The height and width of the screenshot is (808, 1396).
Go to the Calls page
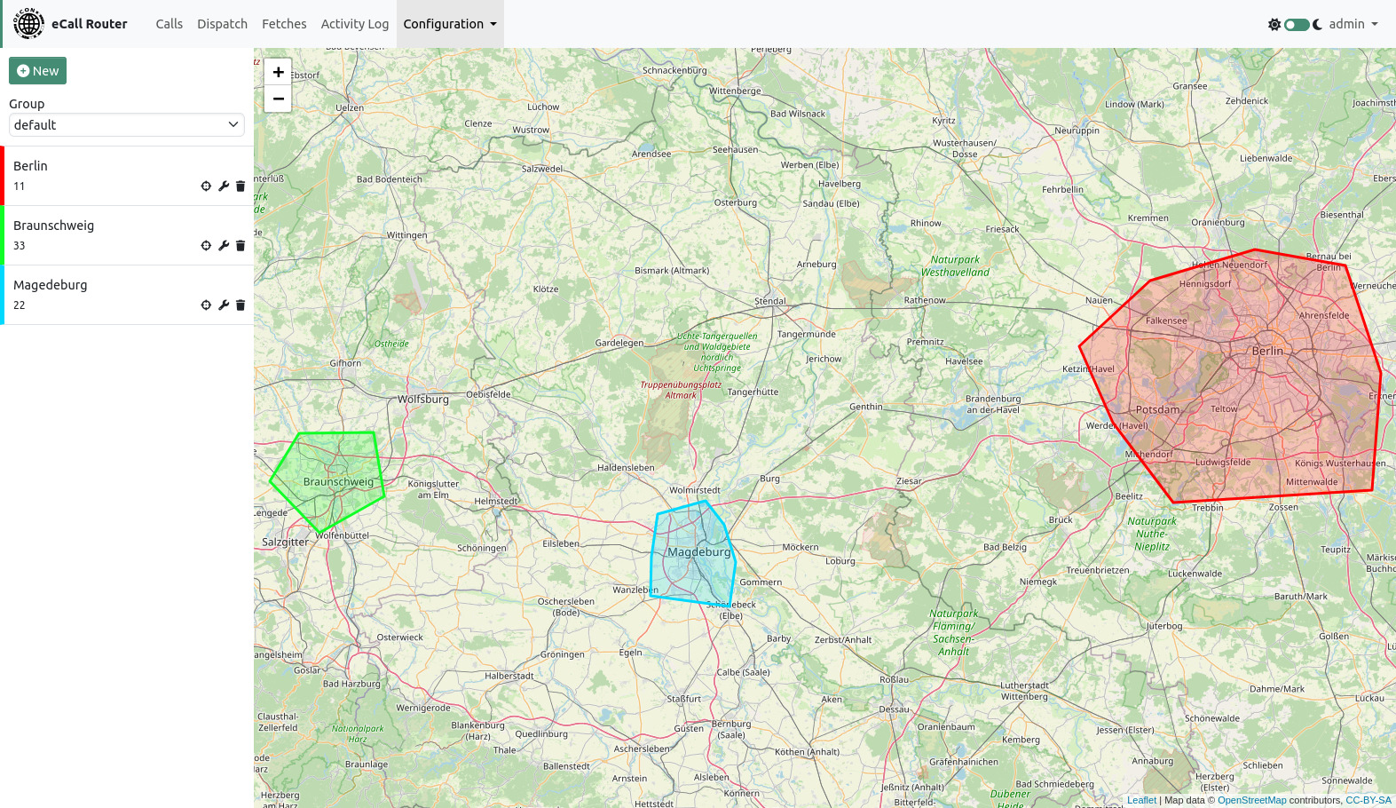pyautogui.click(x=169, y=24)
